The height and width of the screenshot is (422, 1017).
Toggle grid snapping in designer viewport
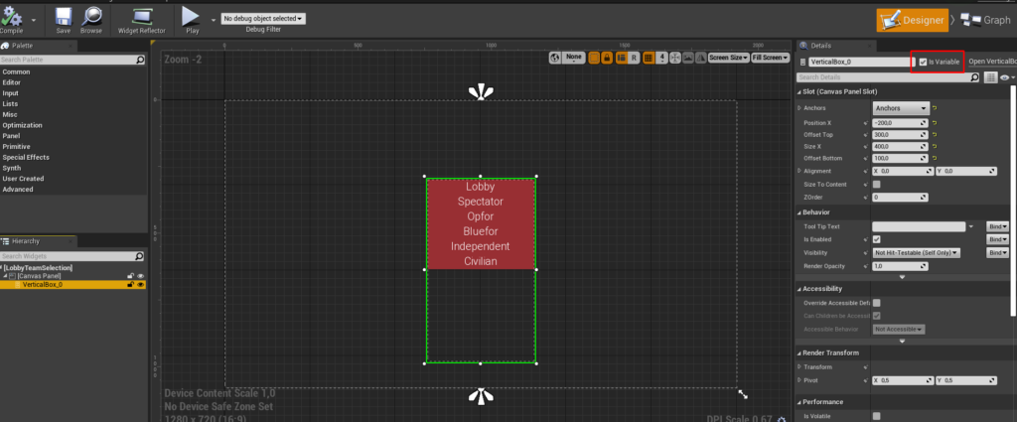(x=648, y=58)
